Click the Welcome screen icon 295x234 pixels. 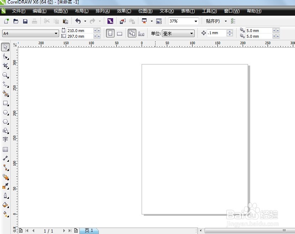159,21
